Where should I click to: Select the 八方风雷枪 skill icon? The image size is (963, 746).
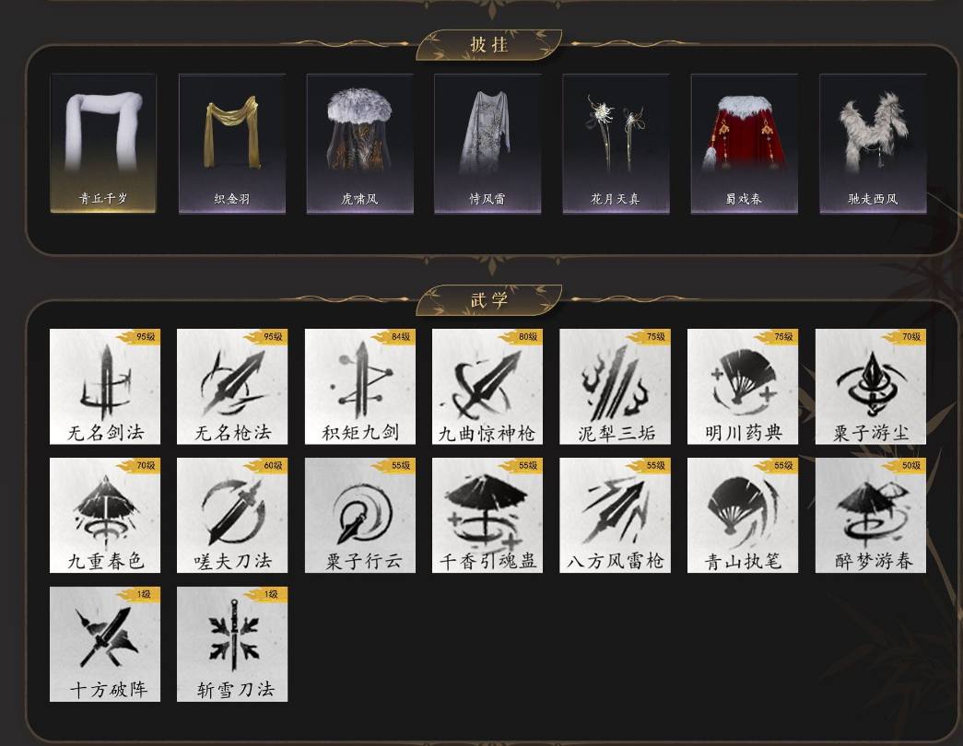(x=615, y=515)
